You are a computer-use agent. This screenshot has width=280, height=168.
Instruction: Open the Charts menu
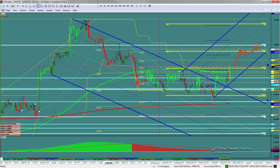[x=32, y=10]
